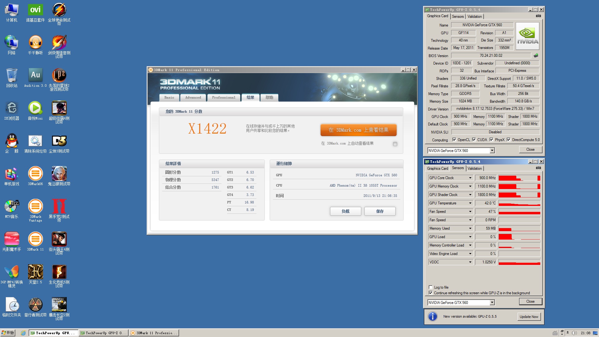Click the GPU Core Clock red graph

(519, 178)
